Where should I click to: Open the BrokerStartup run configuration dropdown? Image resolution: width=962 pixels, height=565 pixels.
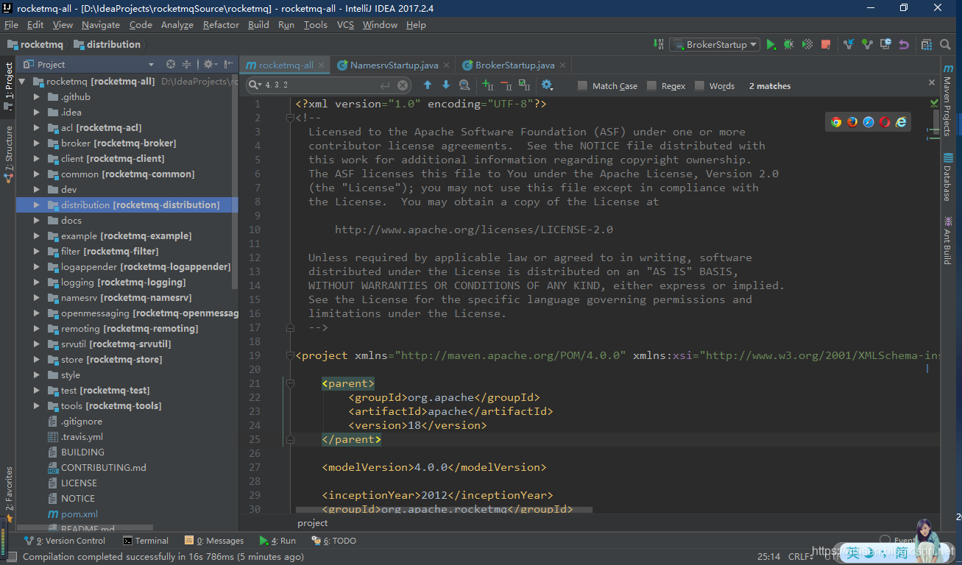tap(714, 45)
